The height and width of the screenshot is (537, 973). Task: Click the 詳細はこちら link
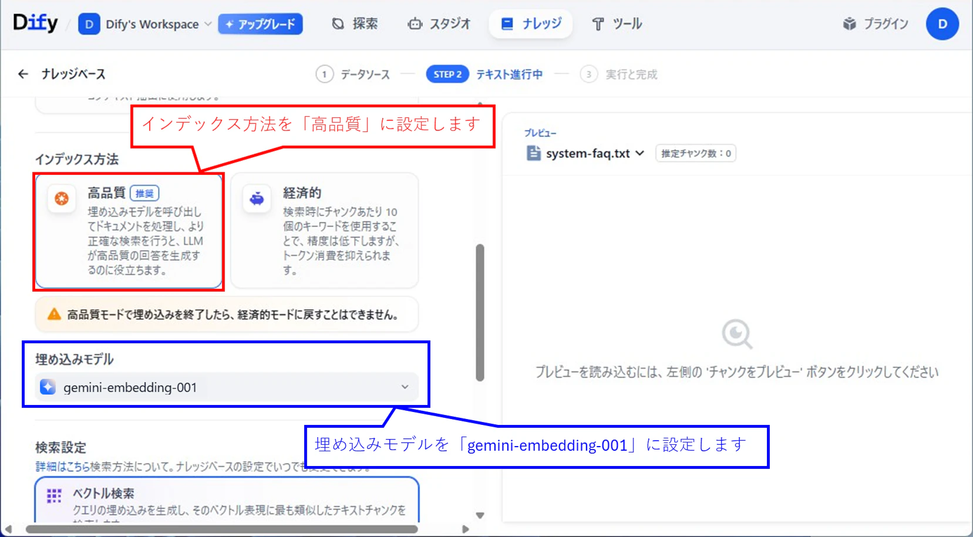click(x=63, y=467)
